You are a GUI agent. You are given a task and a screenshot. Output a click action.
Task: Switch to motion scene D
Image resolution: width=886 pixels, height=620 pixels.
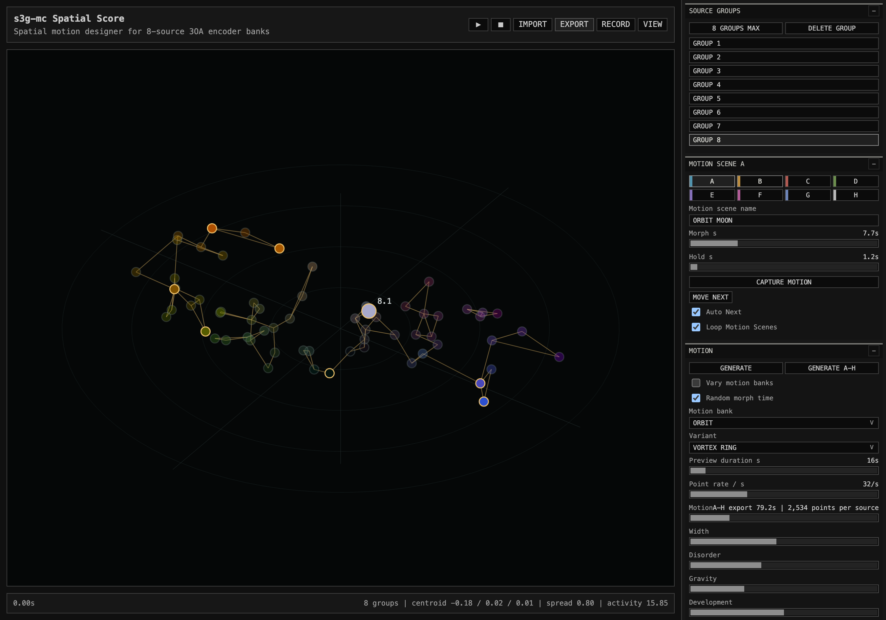855,181
